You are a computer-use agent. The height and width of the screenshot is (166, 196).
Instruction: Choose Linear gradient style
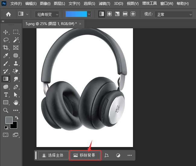102,14
